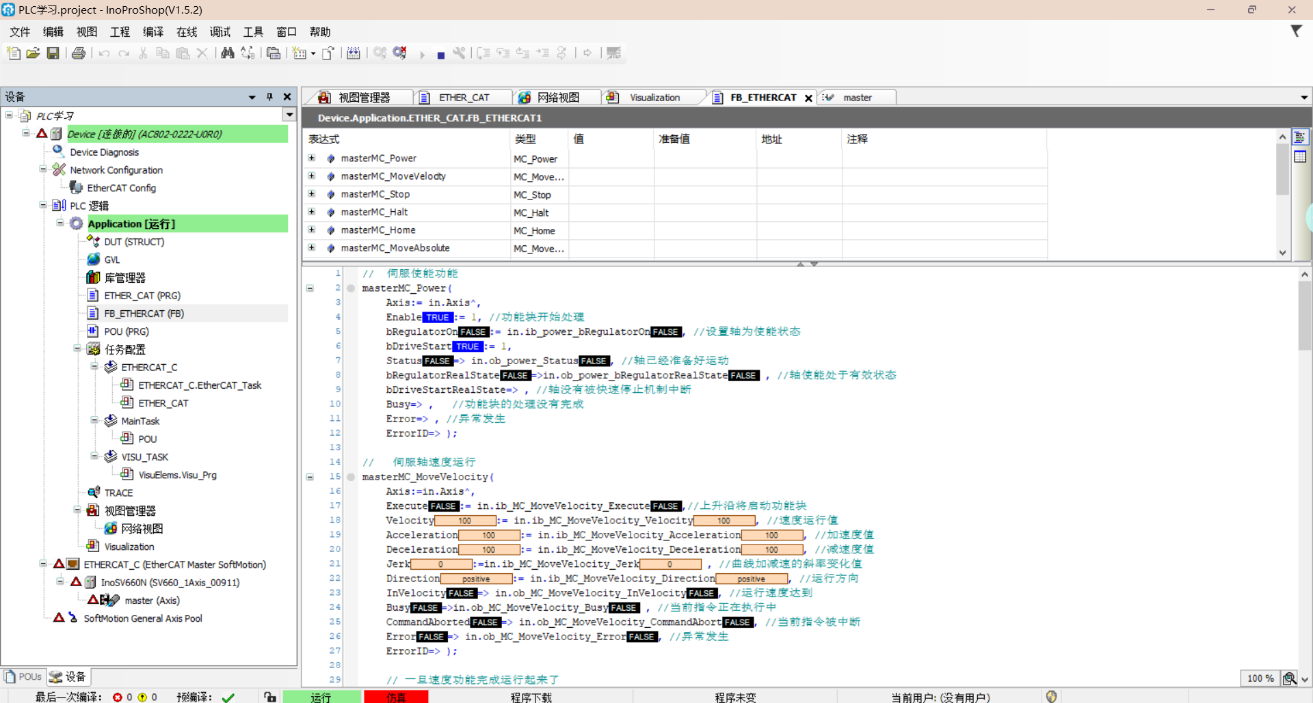Toggle pin on the 设备 panel
Image resolution: width=1313 pixels, height=703 pixels.
pyautogui.click(x=269, y=97)
